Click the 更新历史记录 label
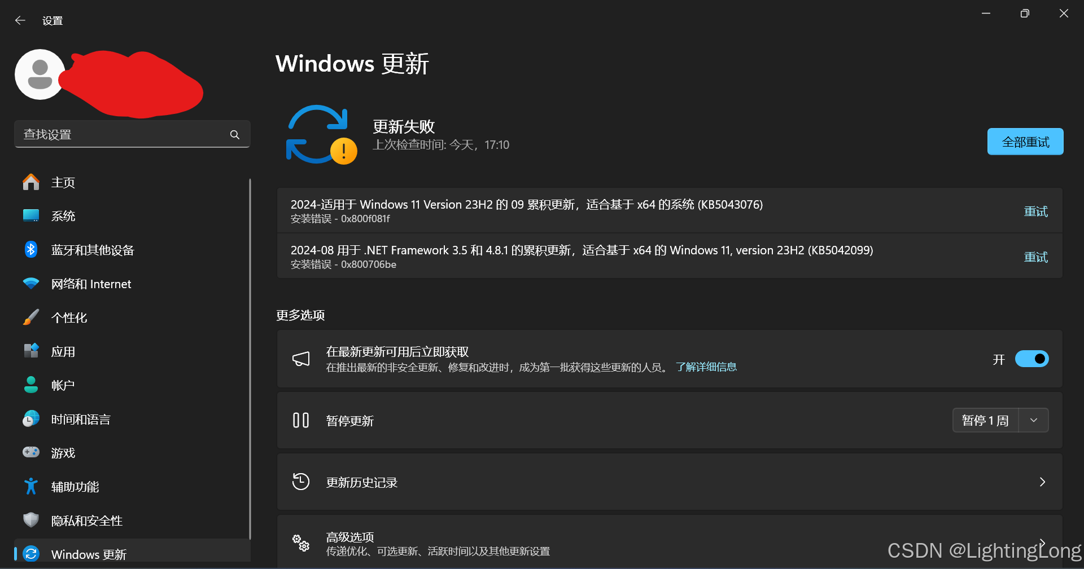This screenshot has height=569, width=1084. (x=362, y=483)
